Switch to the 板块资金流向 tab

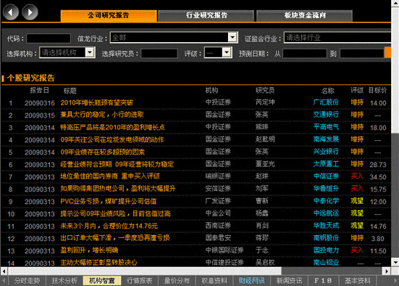click(305, 15)
